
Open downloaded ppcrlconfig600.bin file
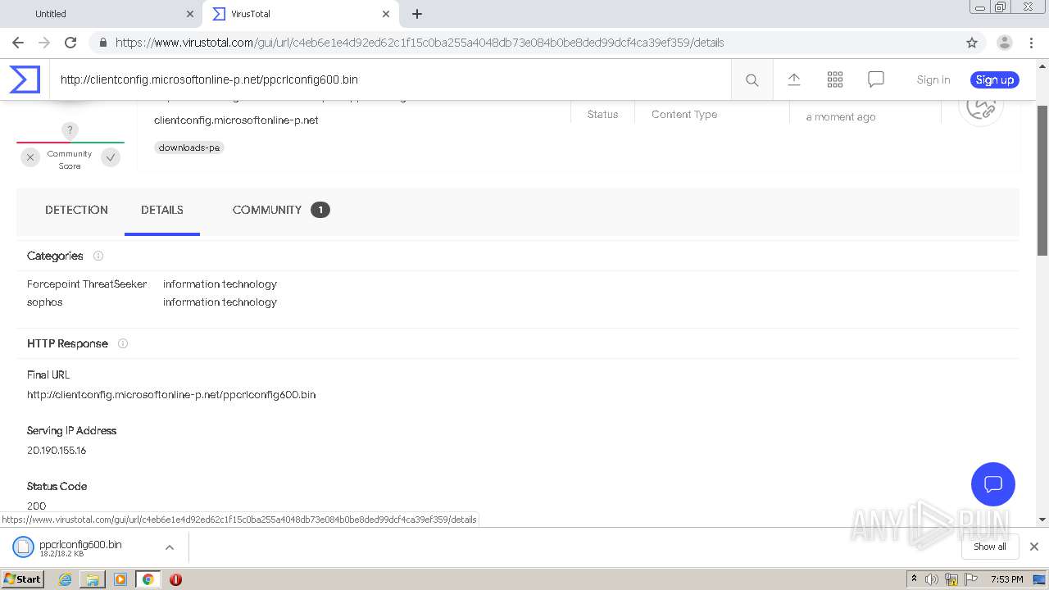click(x=80, y=547)
